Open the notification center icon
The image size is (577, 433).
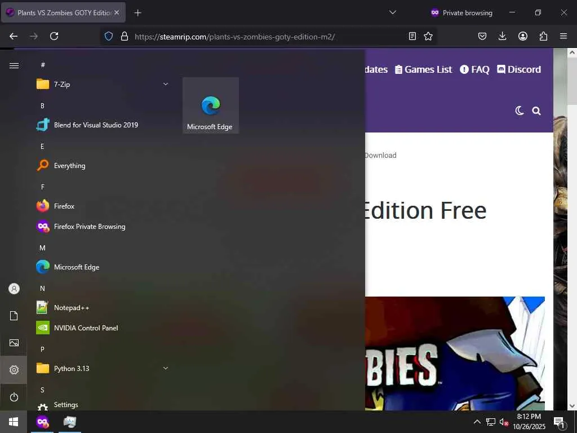[559, 422]
